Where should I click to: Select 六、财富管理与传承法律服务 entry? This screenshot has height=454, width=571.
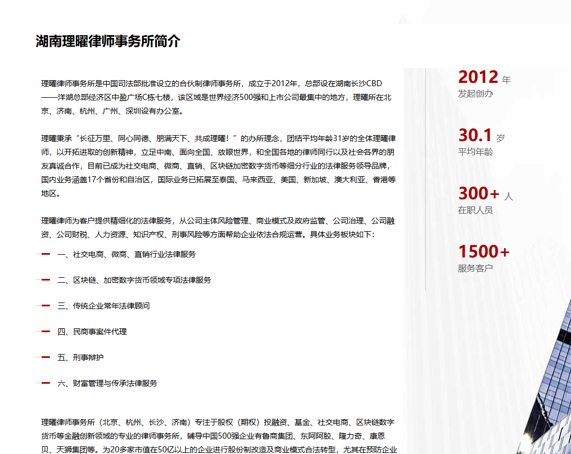pos(107,383)
